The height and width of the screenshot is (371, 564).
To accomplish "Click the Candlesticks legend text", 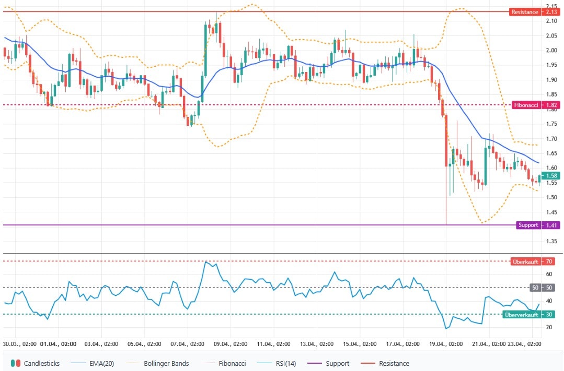I will (x=42, y=363).
